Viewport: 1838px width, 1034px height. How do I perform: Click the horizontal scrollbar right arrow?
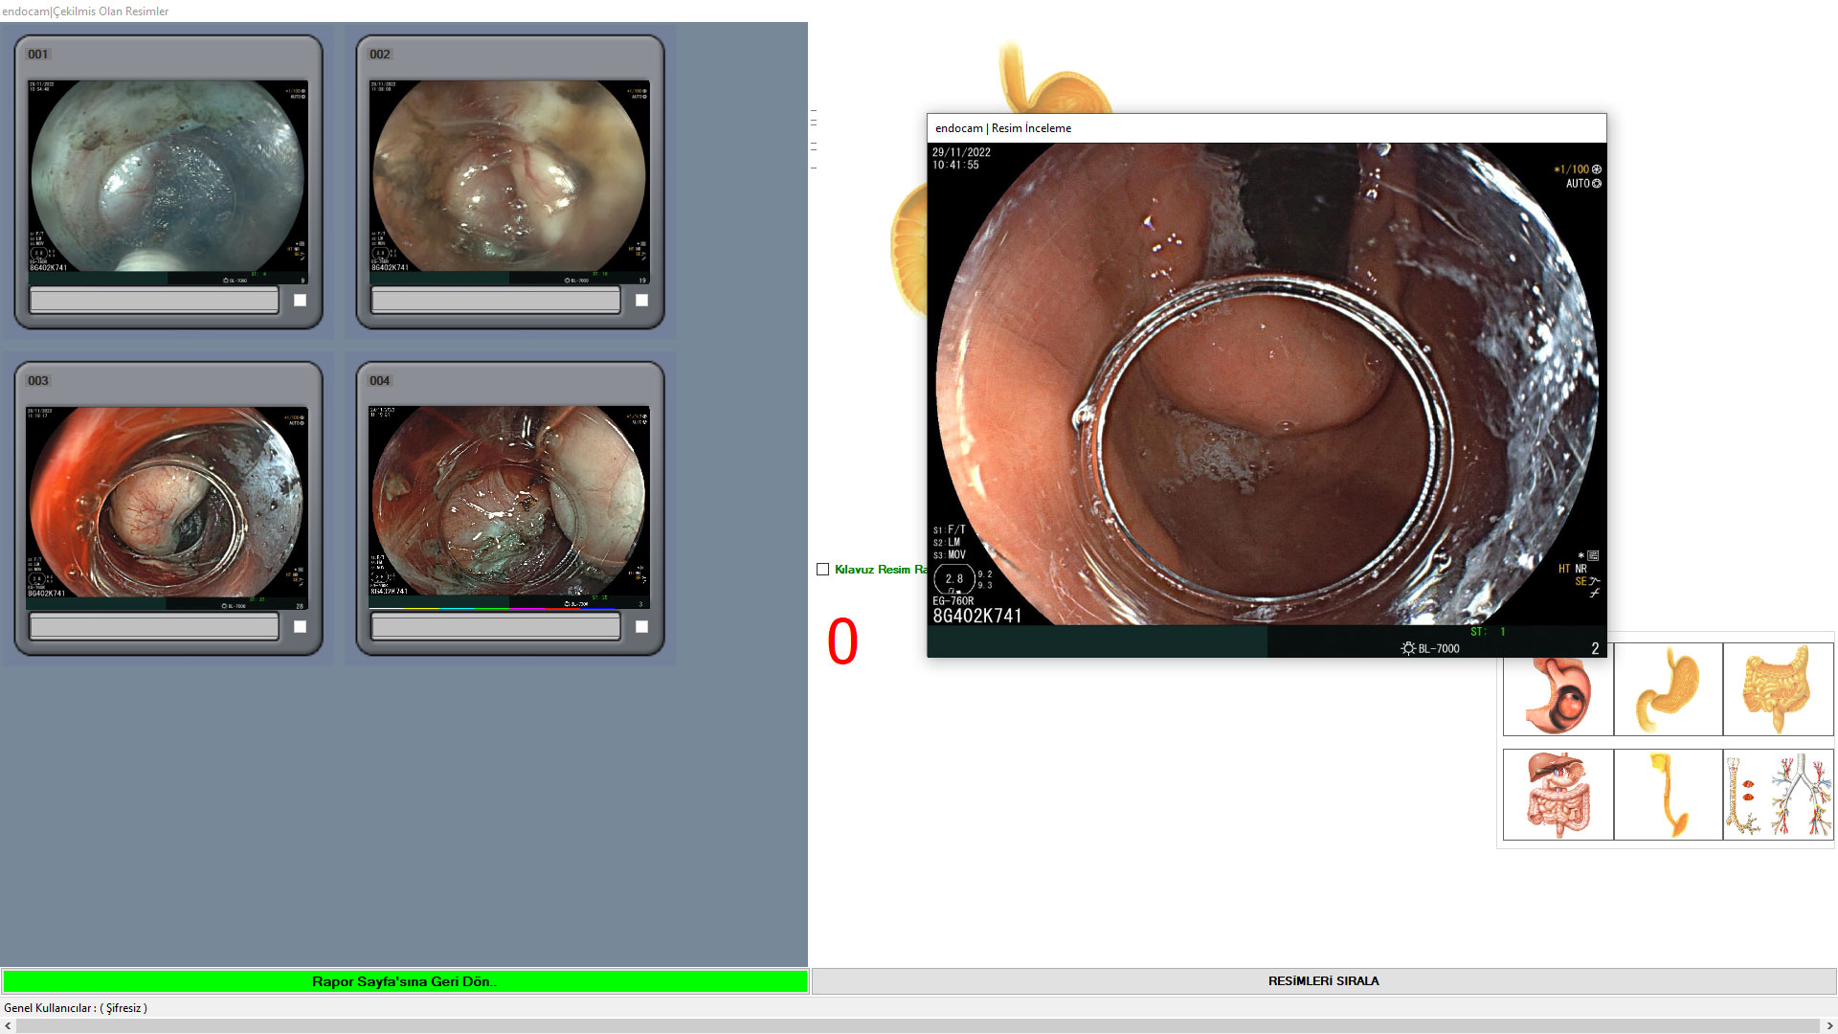(x=1829, y=1026)
